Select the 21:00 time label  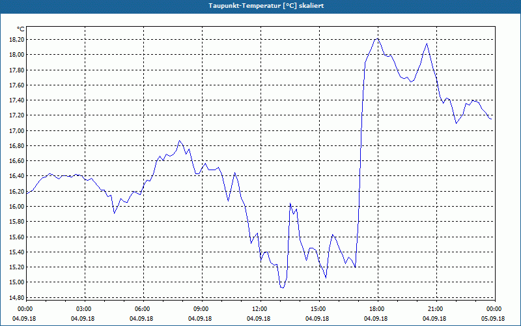click(436, 309)
